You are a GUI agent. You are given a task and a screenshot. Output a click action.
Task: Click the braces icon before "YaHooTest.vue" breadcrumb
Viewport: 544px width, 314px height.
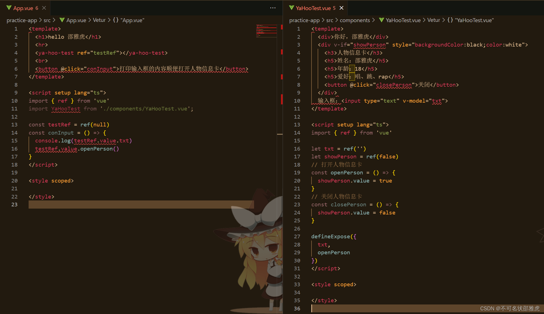point(450,20)
